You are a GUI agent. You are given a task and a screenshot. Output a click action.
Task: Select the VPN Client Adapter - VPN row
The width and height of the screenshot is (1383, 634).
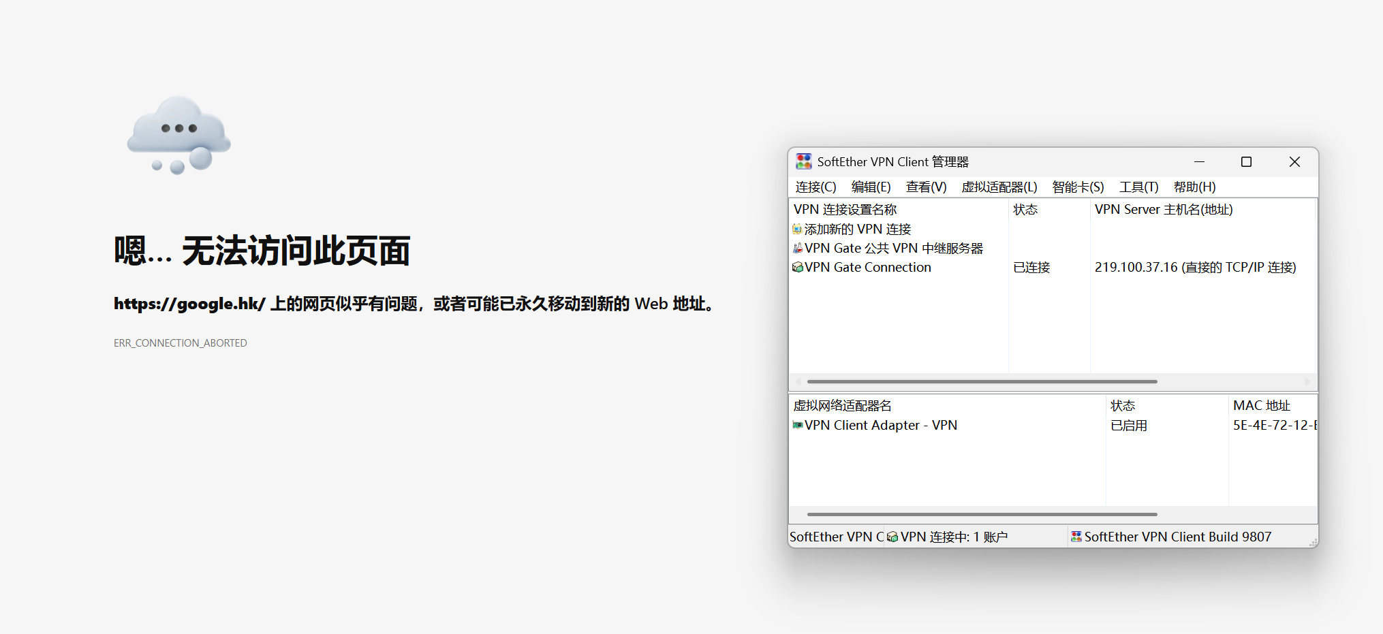pyautogui.click(x=880, y=426)
